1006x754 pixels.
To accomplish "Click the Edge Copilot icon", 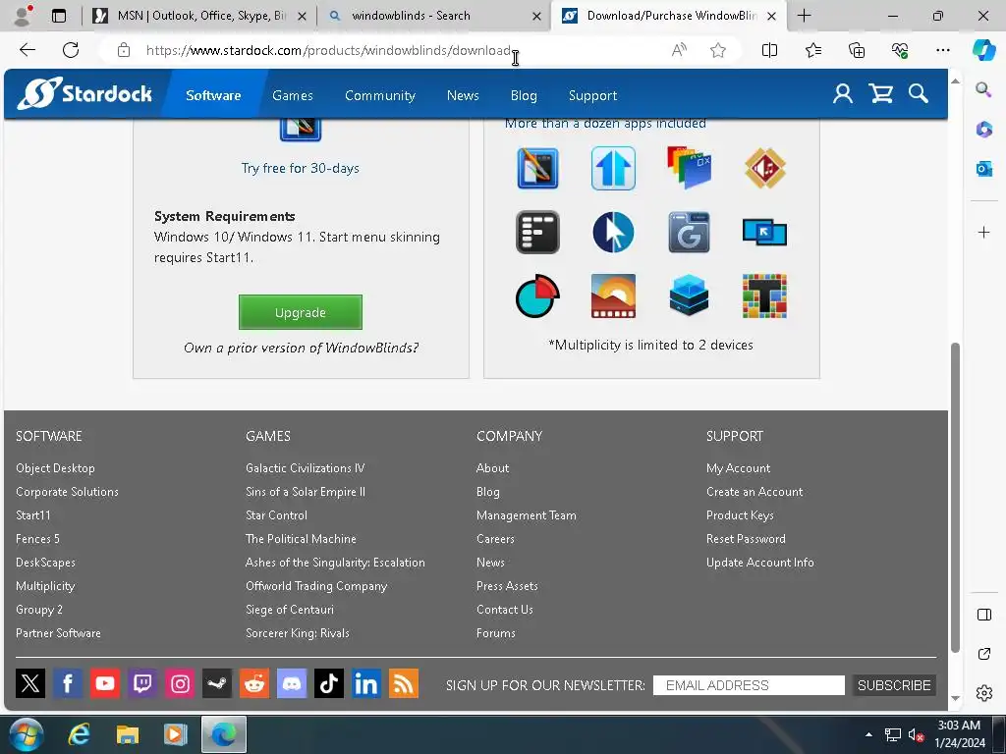I will pyautogui.click(x=983, y=50).
